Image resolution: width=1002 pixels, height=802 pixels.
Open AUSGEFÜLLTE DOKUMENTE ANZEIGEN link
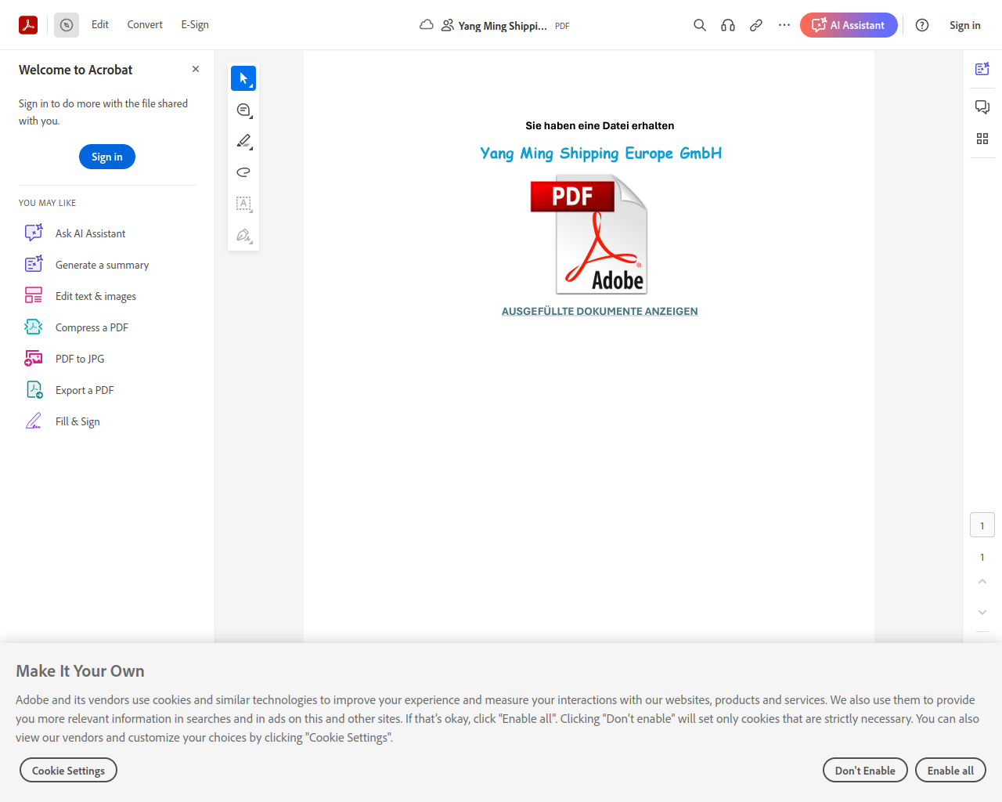point(600,311)
